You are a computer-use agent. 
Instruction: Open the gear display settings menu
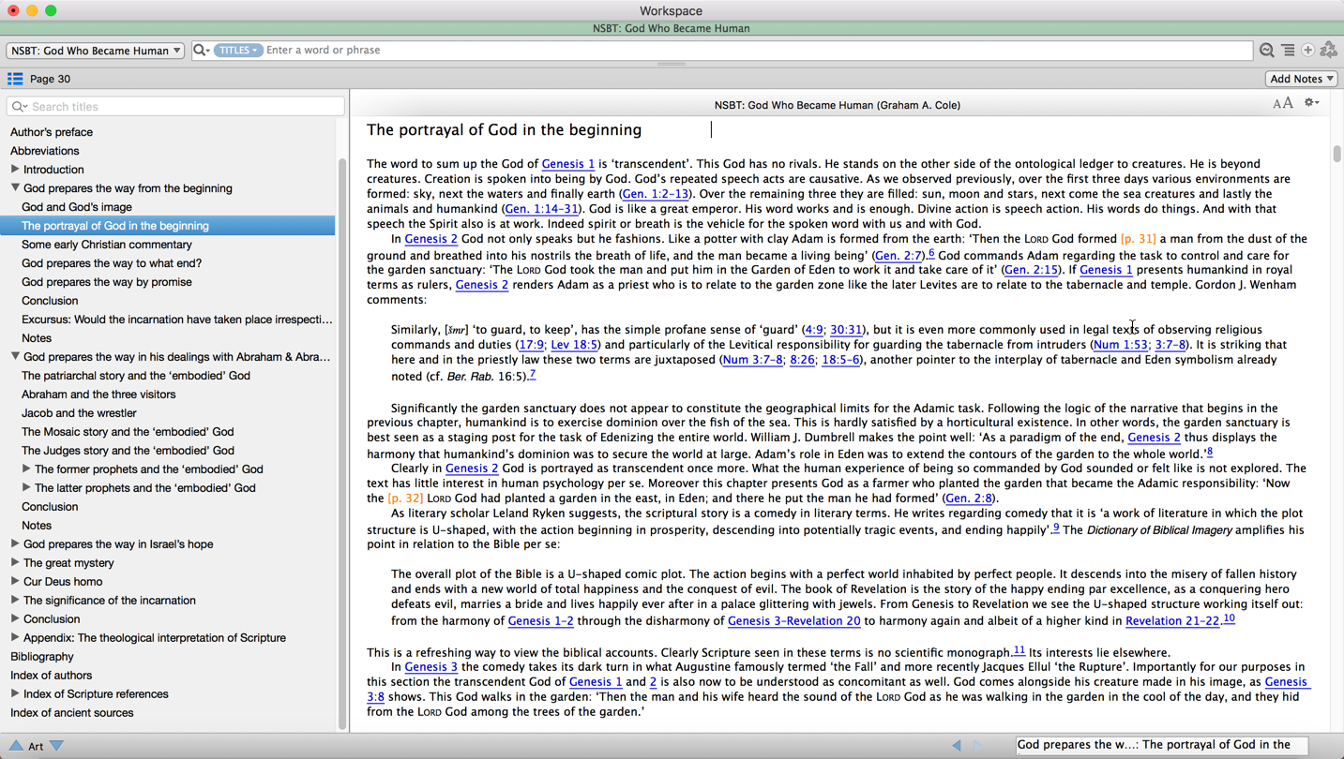(x=1311, y=103)
